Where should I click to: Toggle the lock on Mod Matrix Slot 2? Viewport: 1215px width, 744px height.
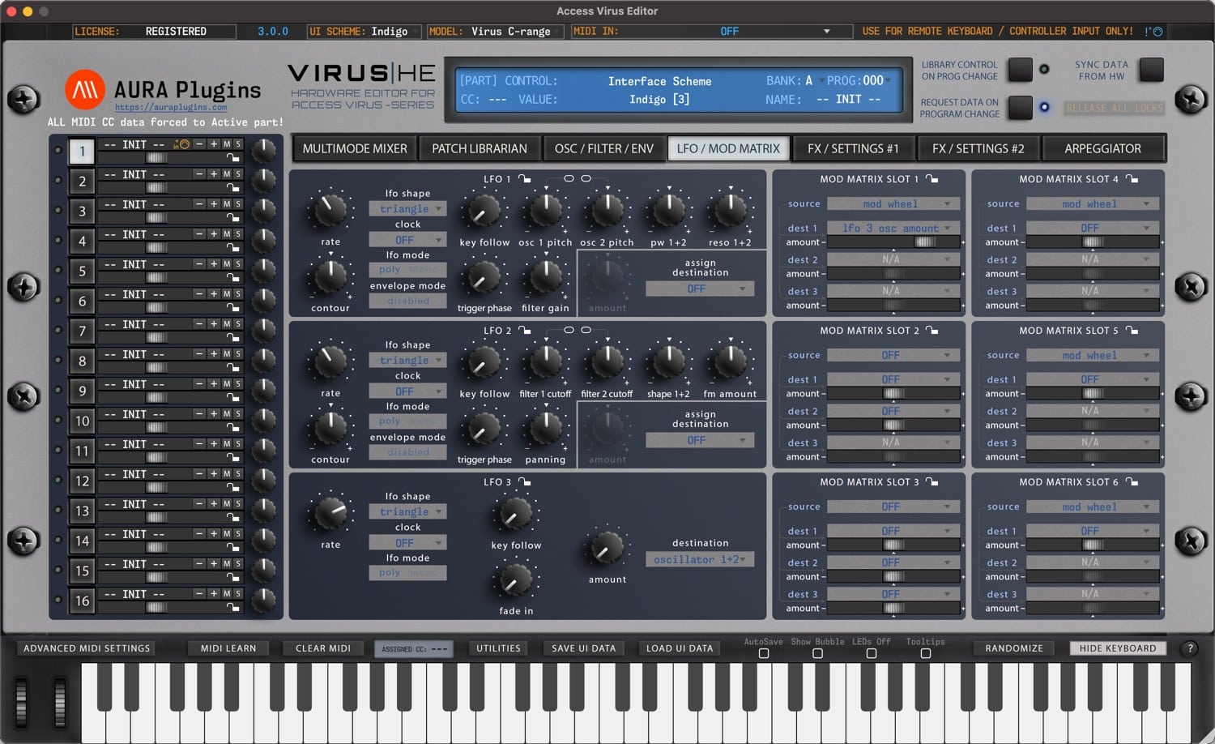click(x=932, y=331)
